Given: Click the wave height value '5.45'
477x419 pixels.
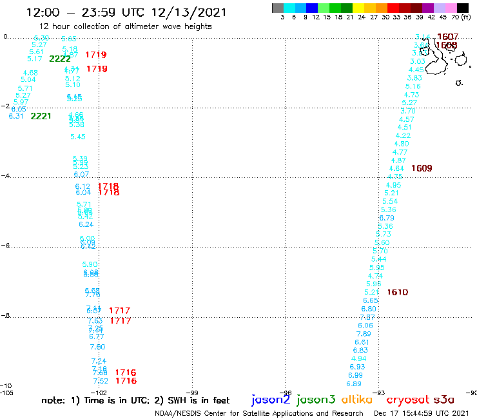Looking at the screenshot, I should 78,137.
